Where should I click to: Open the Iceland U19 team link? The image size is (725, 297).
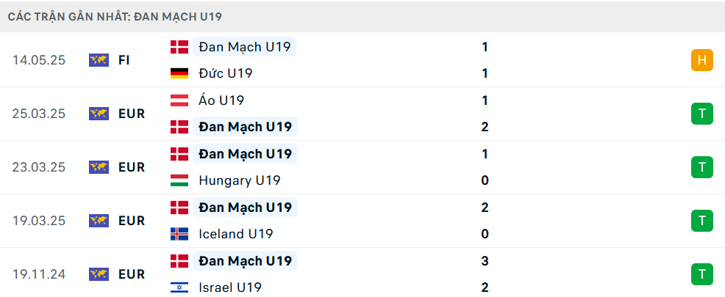tap(236, 234)
